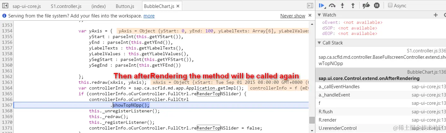Screen dimensions: 446x133
Task: Step into the next function call
Action: (x=343, y=5)
